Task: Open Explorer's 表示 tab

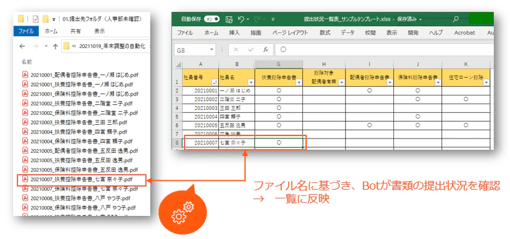Action: point(100,32)
